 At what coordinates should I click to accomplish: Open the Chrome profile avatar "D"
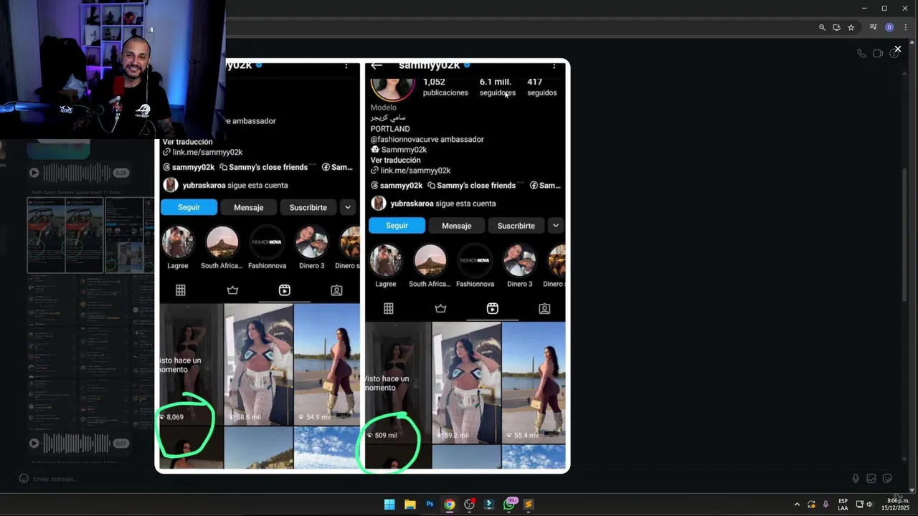[889, 27]
